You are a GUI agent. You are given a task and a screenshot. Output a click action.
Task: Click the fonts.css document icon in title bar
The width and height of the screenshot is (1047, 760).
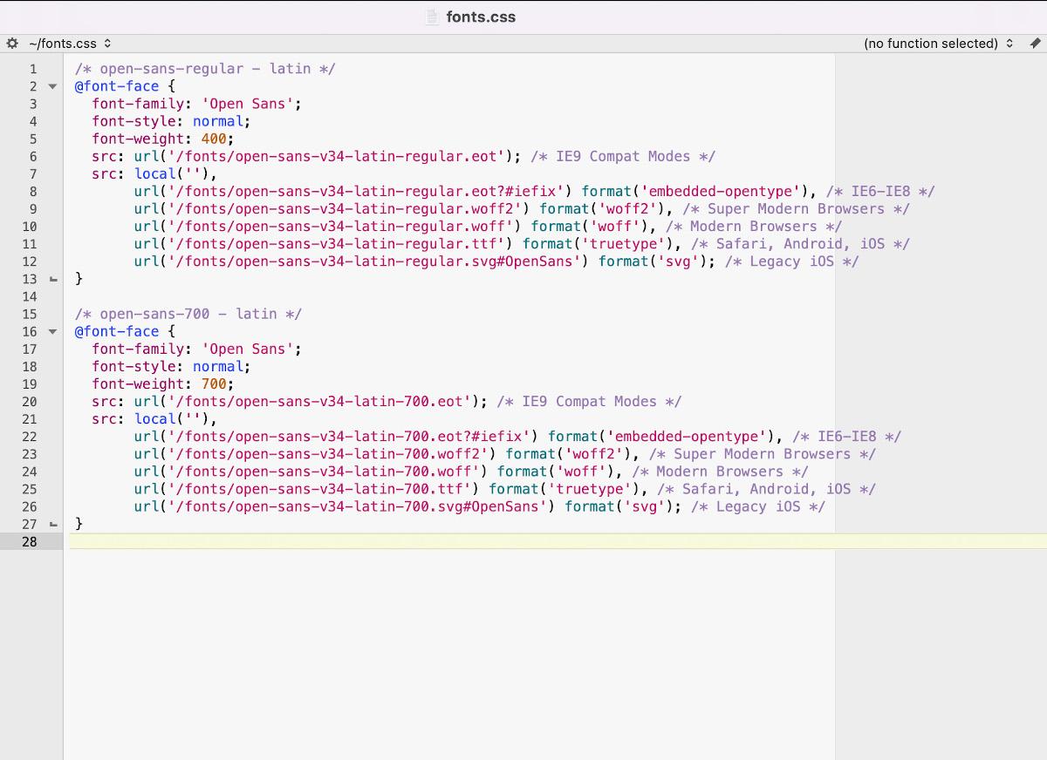coord(432,17)
